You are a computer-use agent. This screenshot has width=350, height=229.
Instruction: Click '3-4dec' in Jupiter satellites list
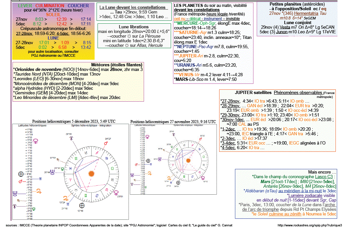(228, 143)
